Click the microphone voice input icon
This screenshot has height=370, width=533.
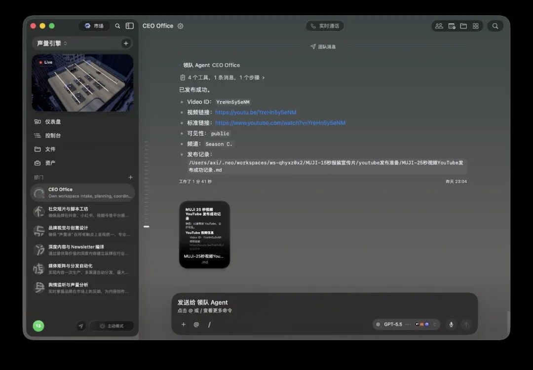(x=451, y=325)
